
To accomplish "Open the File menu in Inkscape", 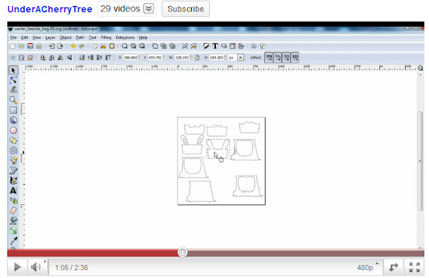I will pos(13,38).
